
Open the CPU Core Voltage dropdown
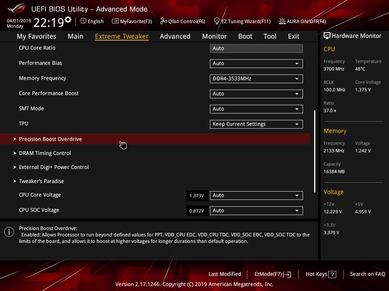click(256, 196)
